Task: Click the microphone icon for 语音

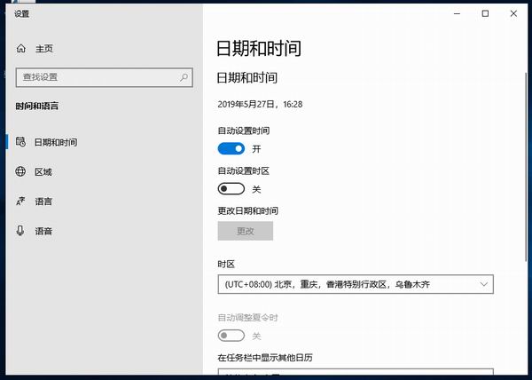Action: click(20, 231)
